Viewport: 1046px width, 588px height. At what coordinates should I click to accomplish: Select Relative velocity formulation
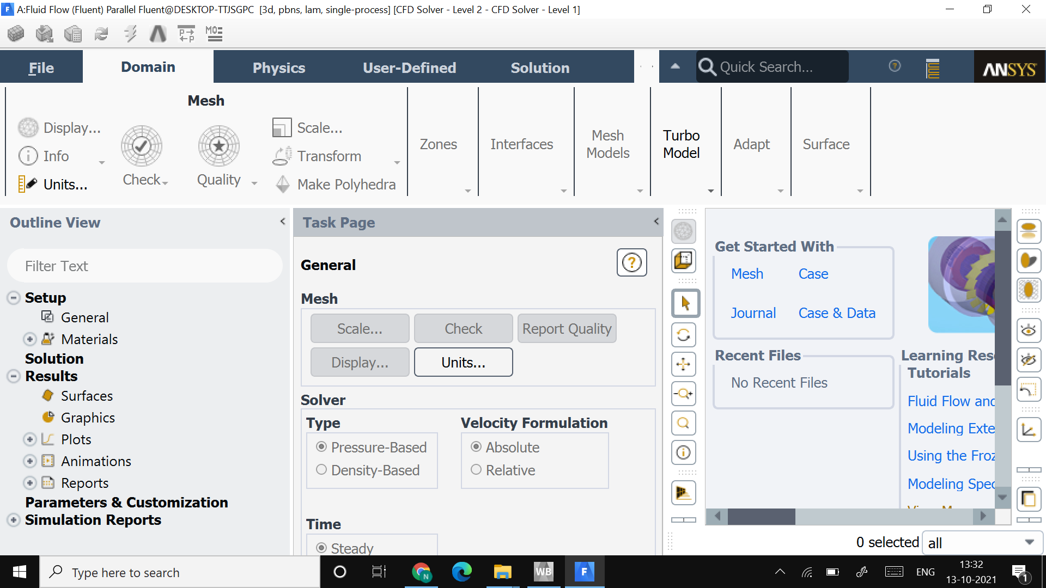[503, 470]
